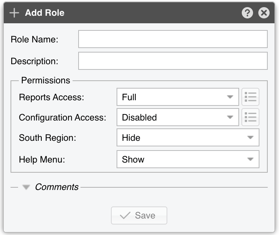Open help via the question mark icon
279x235 pixels.
tap(247, 13)
